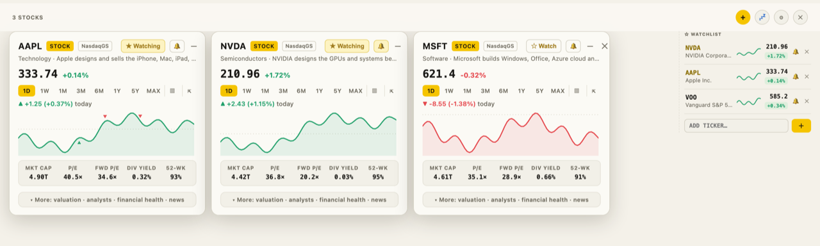Image resolution: width=820 pixels, height=246 pixels.
Task: Click the MSFT 52-WK value 91%
Action: 580,177
